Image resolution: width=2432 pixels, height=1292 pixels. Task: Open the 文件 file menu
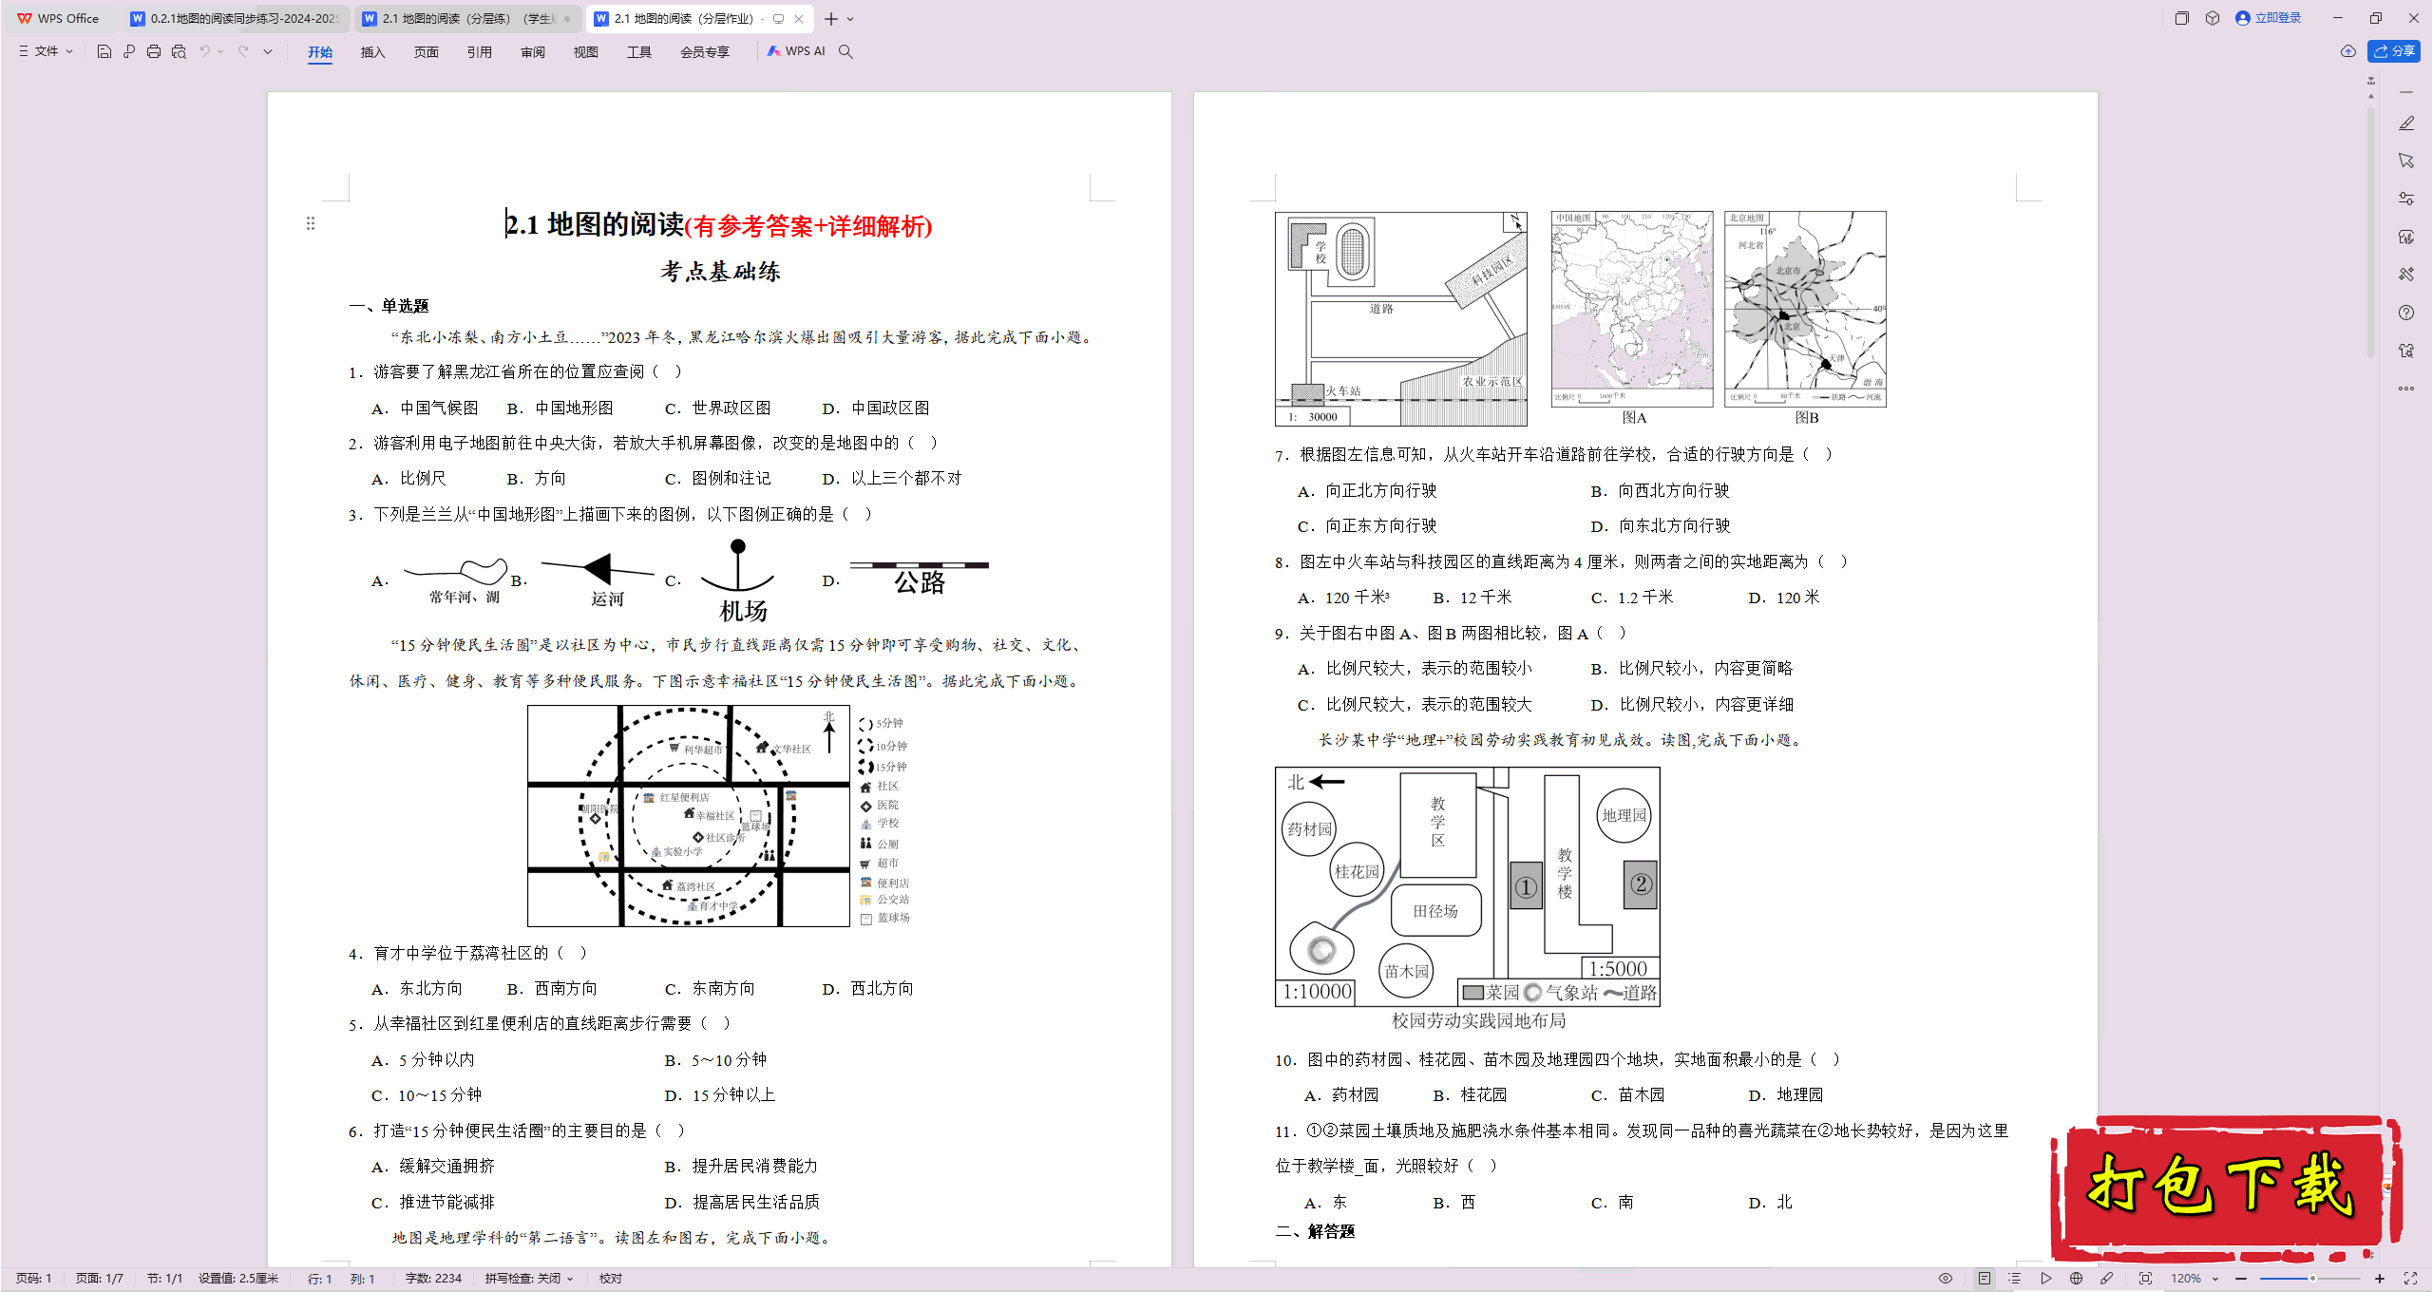pyautogui.click(x=46, y=51)
